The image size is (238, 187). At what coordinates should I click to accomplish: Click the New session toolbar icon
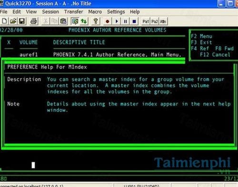[x=4, y=21]
